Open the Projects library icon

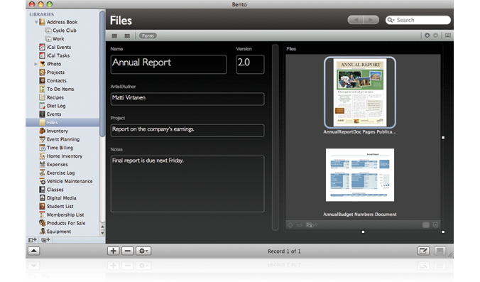click(x=42, y=72)
